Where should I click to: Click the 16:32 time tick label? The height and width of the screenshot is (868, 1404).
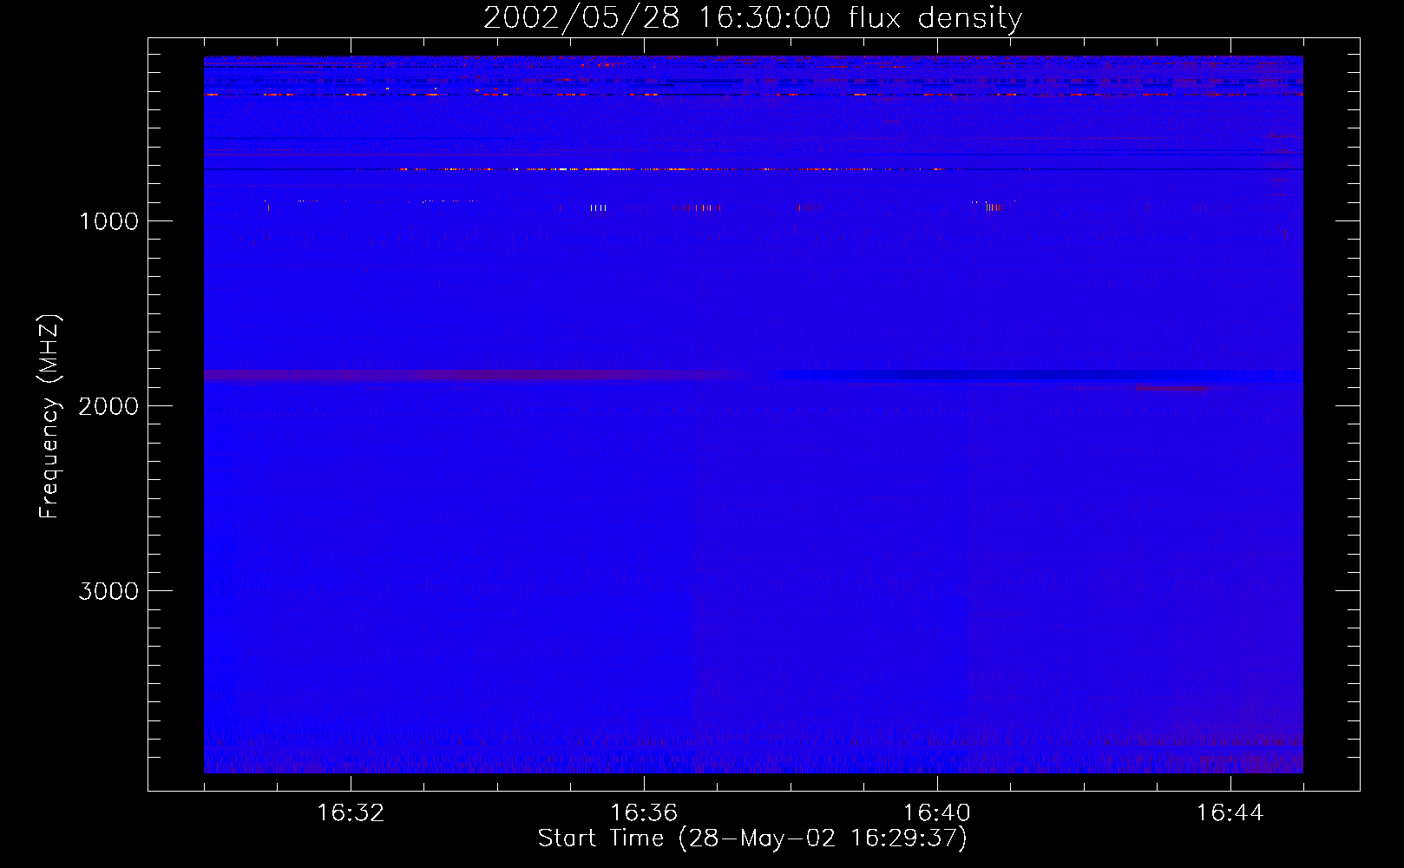(351, 813)
